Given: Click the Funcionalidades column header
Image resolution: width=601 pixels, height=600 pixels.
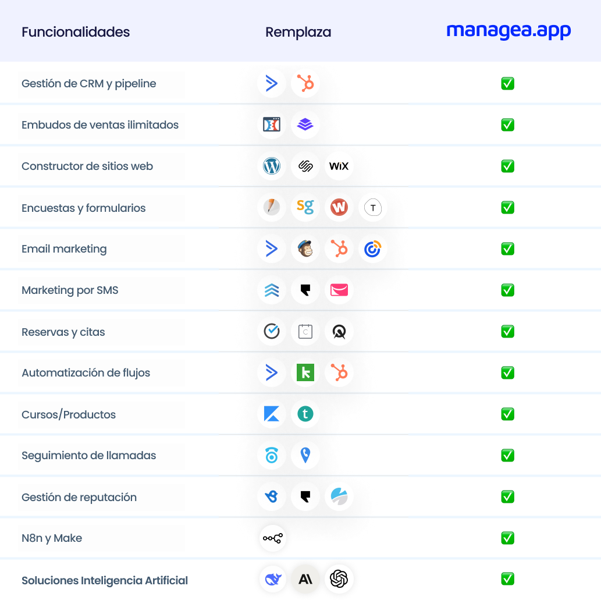Looking at the screenshot, I should click(x=76, y=32).
